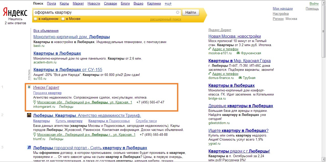This screenshot has width=327, height=162.
Task: Click the 'Нашлось 2 млн ответов' text
Action: (x=15, y=21)
